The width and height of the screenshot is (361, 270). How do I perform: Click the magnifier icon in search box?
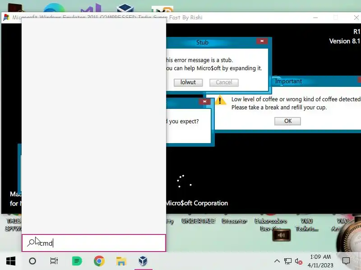[31, 243]
